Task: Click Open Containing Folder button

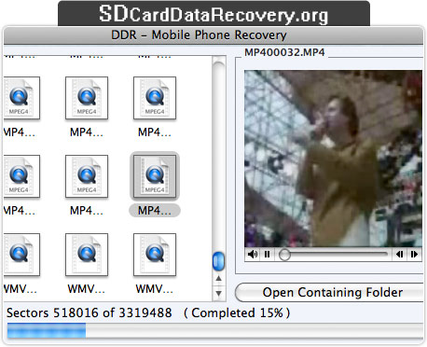Action: (330, 292)
